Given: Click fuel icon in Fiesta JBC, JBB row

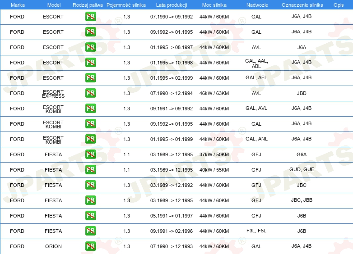Looking at the screenshot, I should [x=90, y=200].
